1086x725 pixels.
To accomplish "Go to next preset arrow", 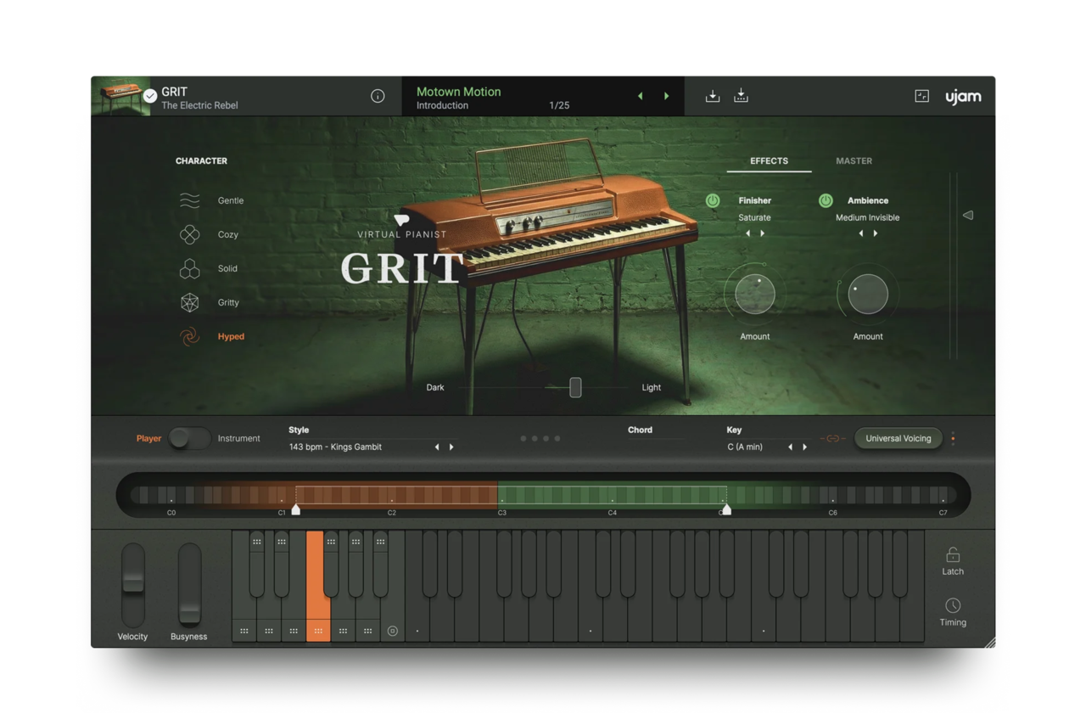I will coord(667,97).
